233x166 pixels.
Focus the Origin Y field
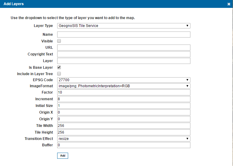[x=123, y=119]
